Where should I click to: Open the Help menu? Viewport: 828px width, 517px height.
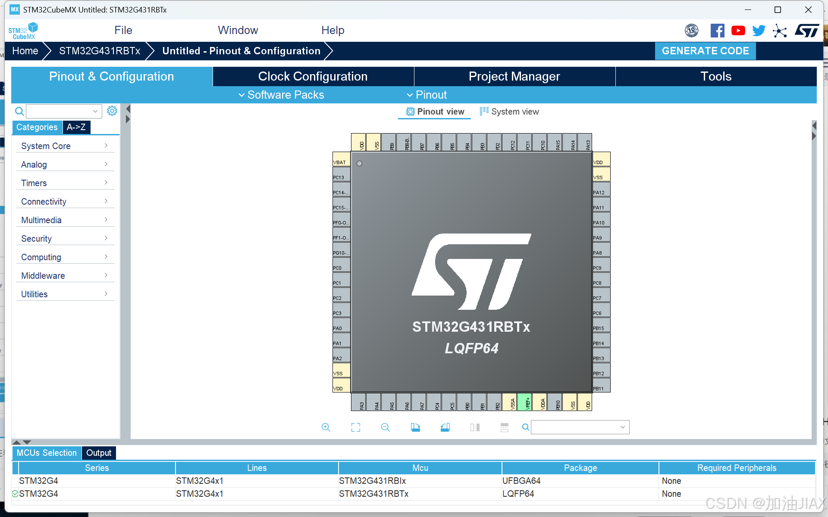[x=333, y=30]
